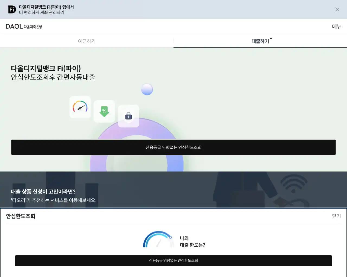This screenshot has height=277, width=347.
Task: Click the large hero 신용등급 영향없는 안심한도조회 button
Action: pyautogui.click(x=173, y=147)
